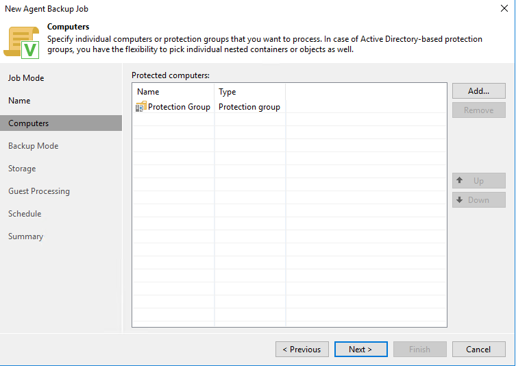Close the New Agent Backup Job dialog

(504, 9)
